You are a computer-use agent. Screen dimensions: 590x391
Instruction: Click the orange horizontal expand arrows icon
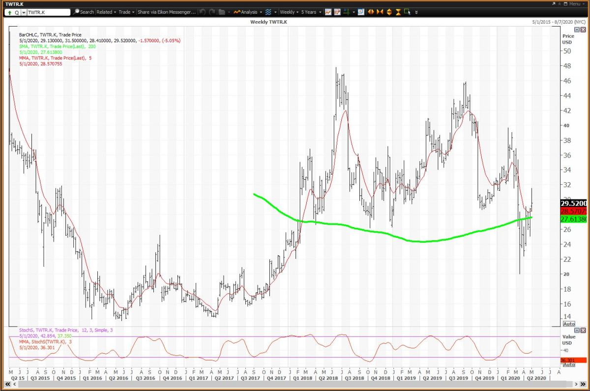(x=371, y=12)
